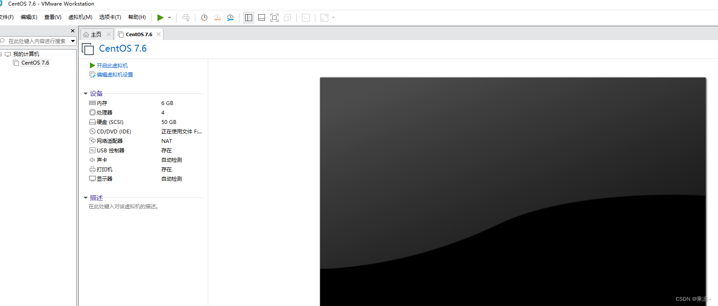Toggle the thumbnail bar view icon
This screenshot has width=718, height=306.
pyautogui.click(x=262, y=18)
